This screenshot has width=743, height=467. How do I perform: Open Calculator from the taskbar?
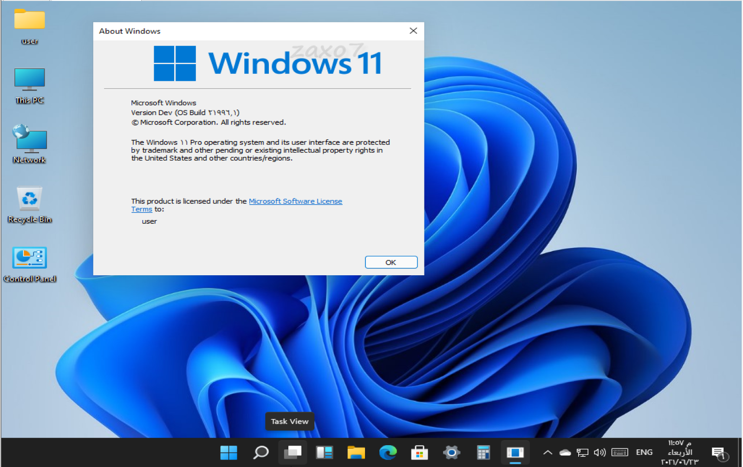click(x=483, y=452)
